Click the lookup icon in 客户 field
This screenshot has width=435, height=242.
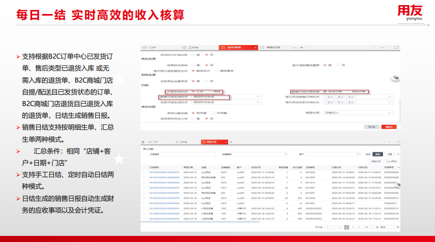point(358,154)
